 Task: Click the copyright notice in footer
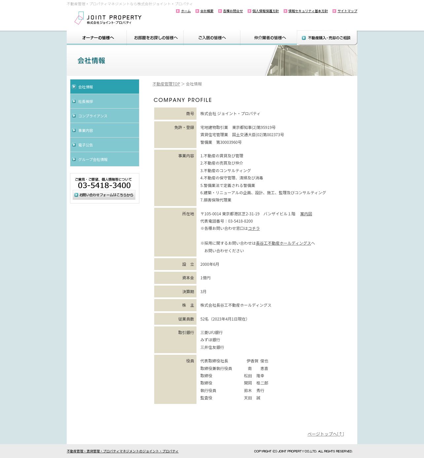click(303, 451)
